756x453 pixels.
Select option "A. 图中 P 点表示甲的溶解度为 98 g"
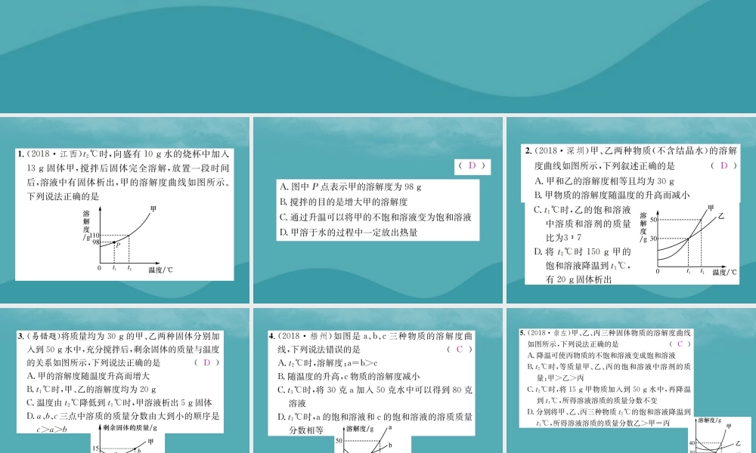coord(351,186)
